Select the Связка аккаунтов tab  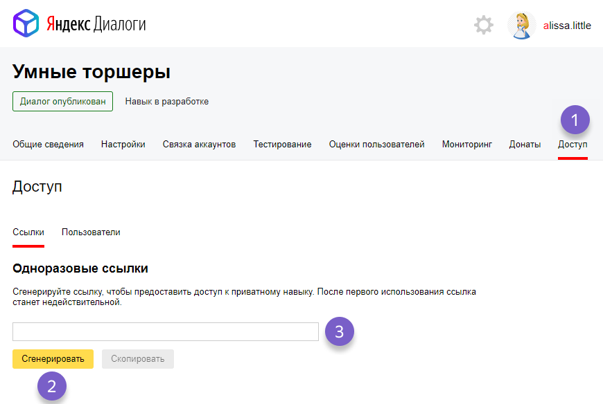pyautogui.click(x=200, y=145)
